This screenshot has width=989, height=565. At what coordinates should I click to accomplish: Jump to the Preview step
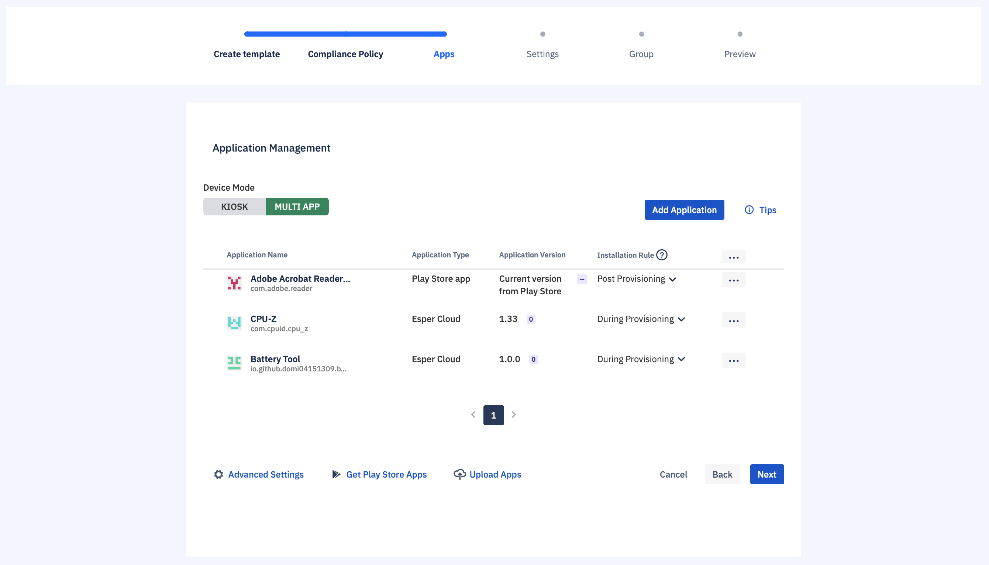(740, 54)
